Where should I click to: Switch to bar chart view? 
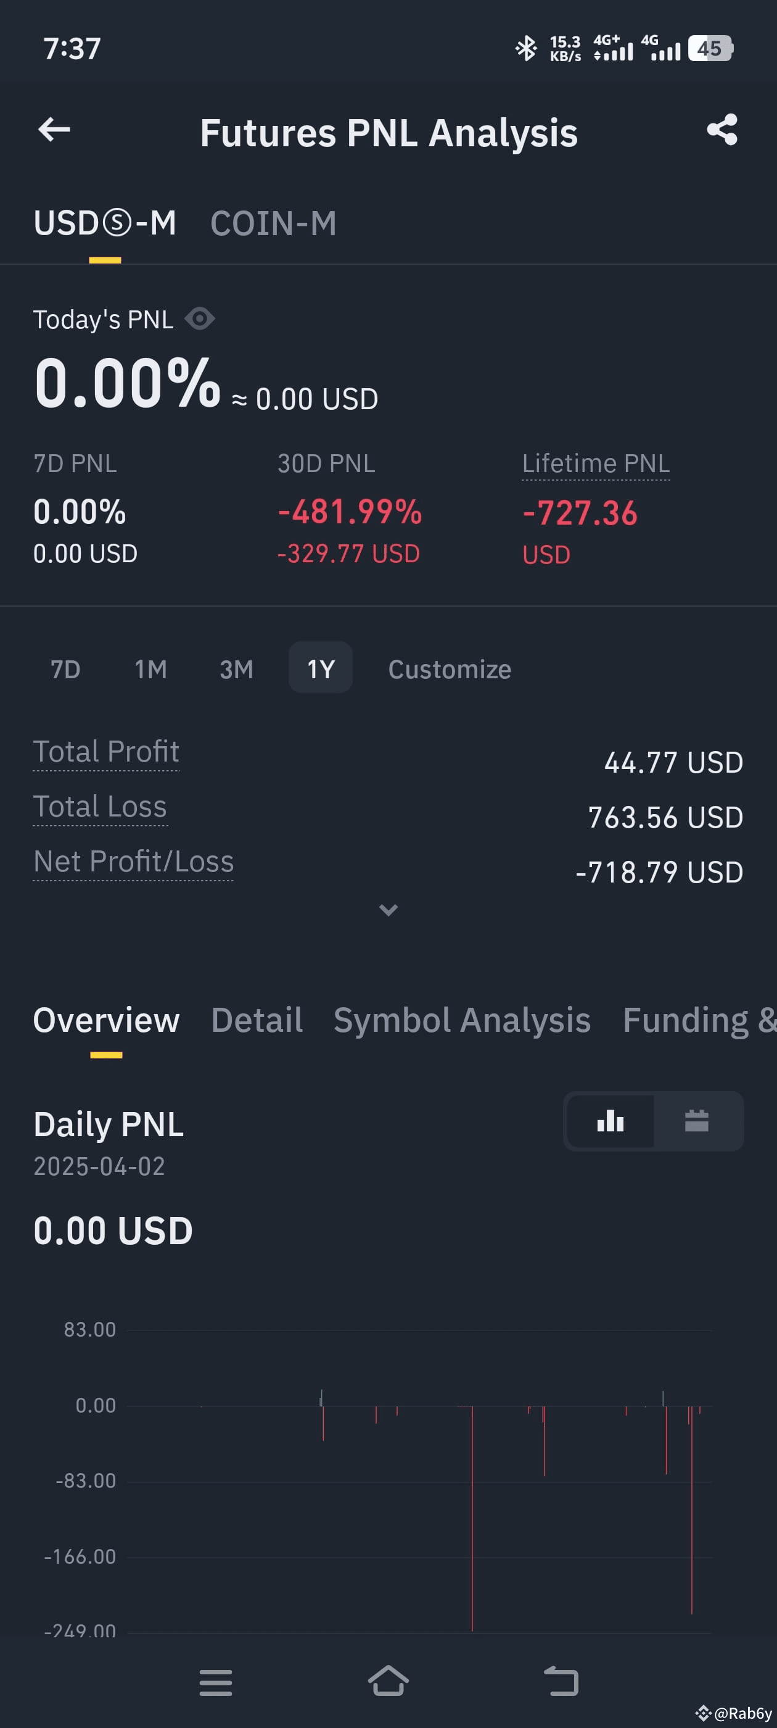610,1121
